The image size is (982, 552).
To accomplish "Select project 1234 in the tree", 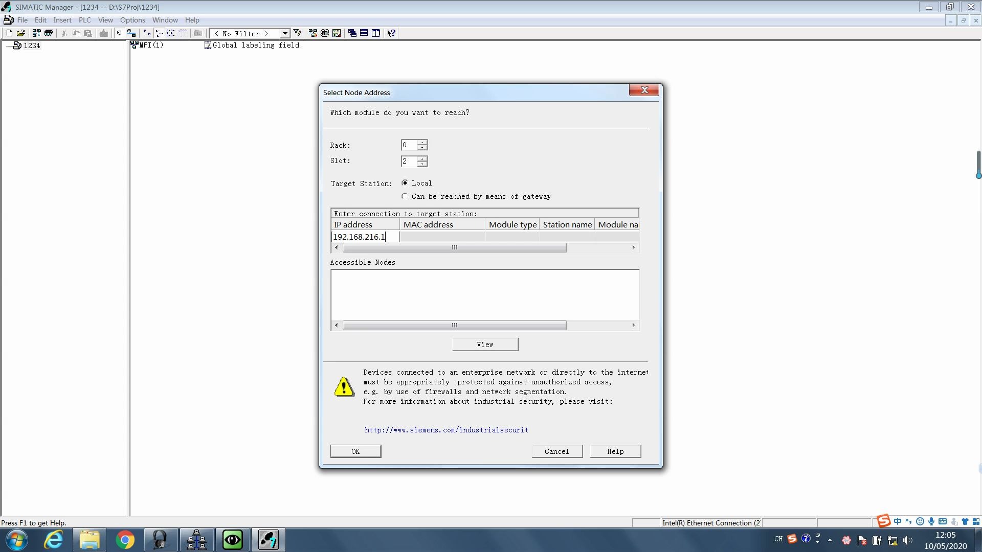I will 27,45.
